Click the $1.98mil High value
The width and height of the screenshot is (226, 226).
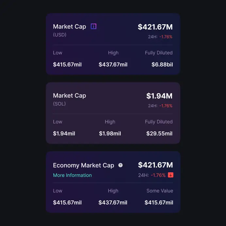click(x=110, y=133)
